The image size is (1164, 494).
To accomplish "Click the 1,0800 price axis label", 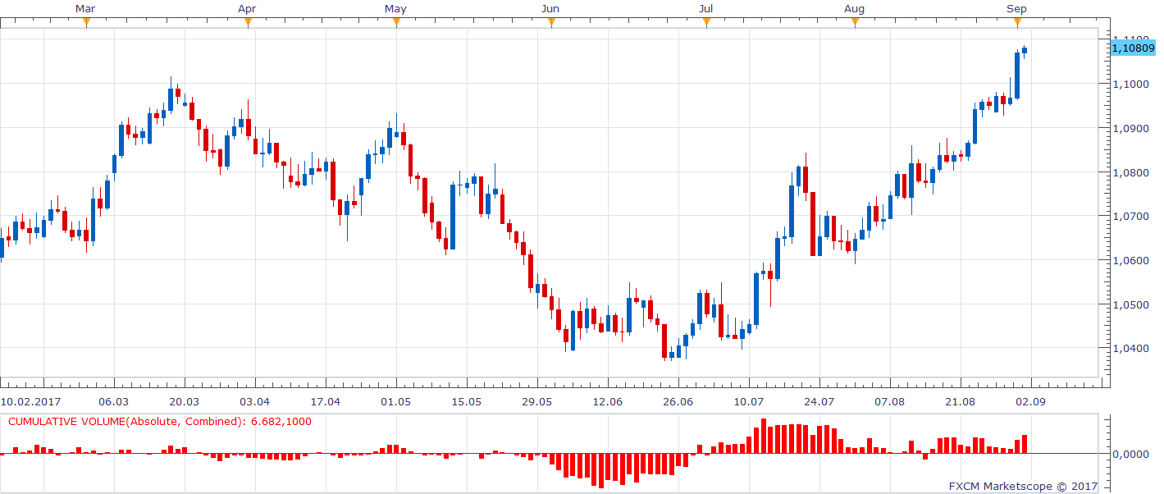I will 1132,172.
